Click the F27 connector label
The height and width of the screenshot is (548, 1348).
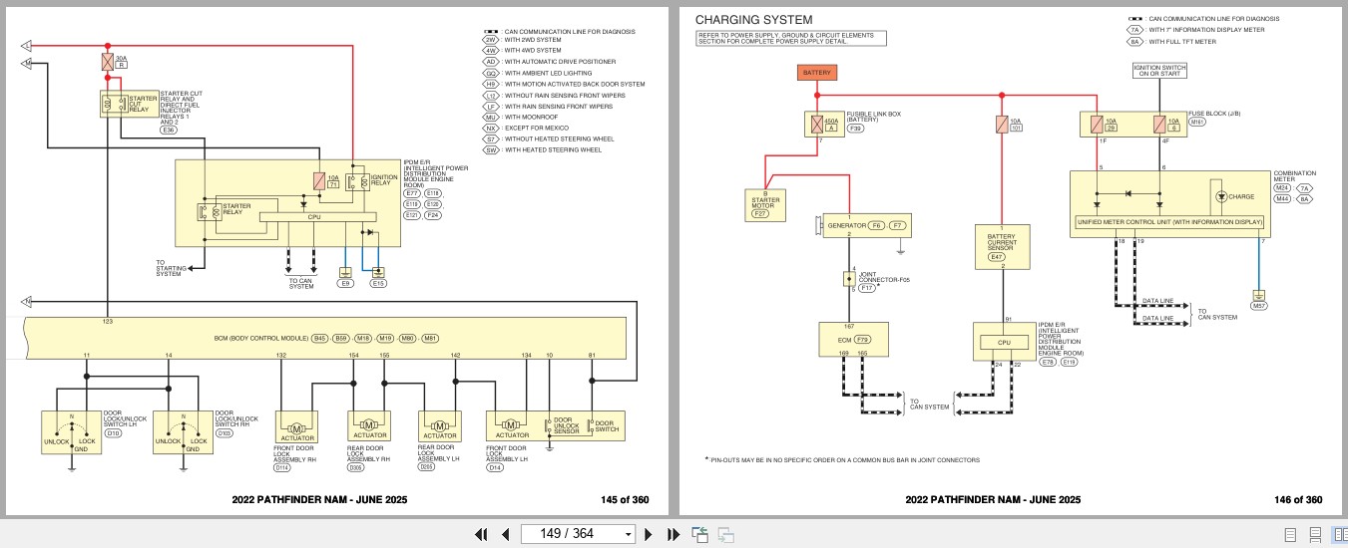pyautogui.click(x=761, y=213)
